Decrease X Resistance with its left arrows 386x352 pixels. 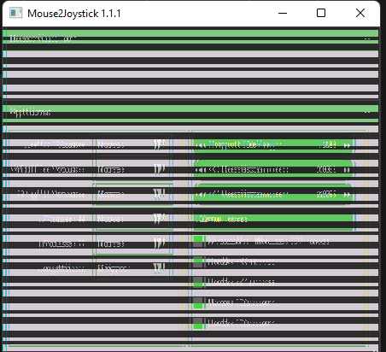(x=201, y=170)
